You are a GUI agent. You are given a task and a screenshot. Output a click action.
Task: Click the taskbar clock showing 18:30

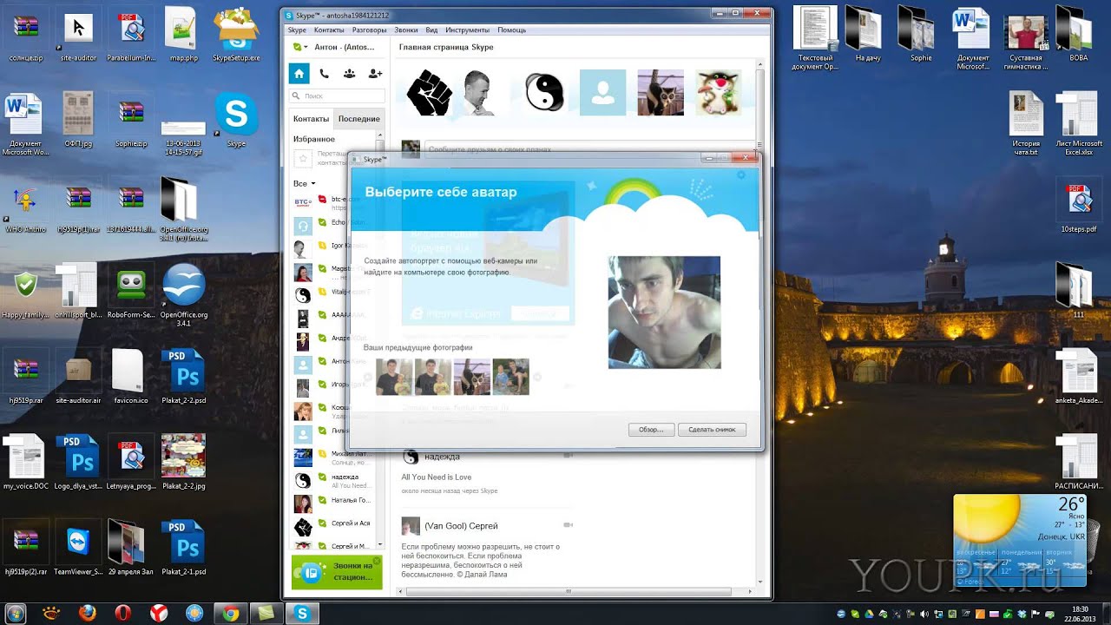(x=1081, y=613)
